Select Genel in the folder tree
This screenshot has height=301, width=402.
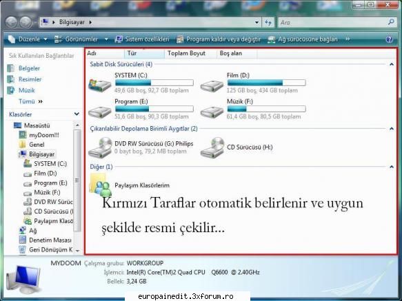click(x=37, y=145)
